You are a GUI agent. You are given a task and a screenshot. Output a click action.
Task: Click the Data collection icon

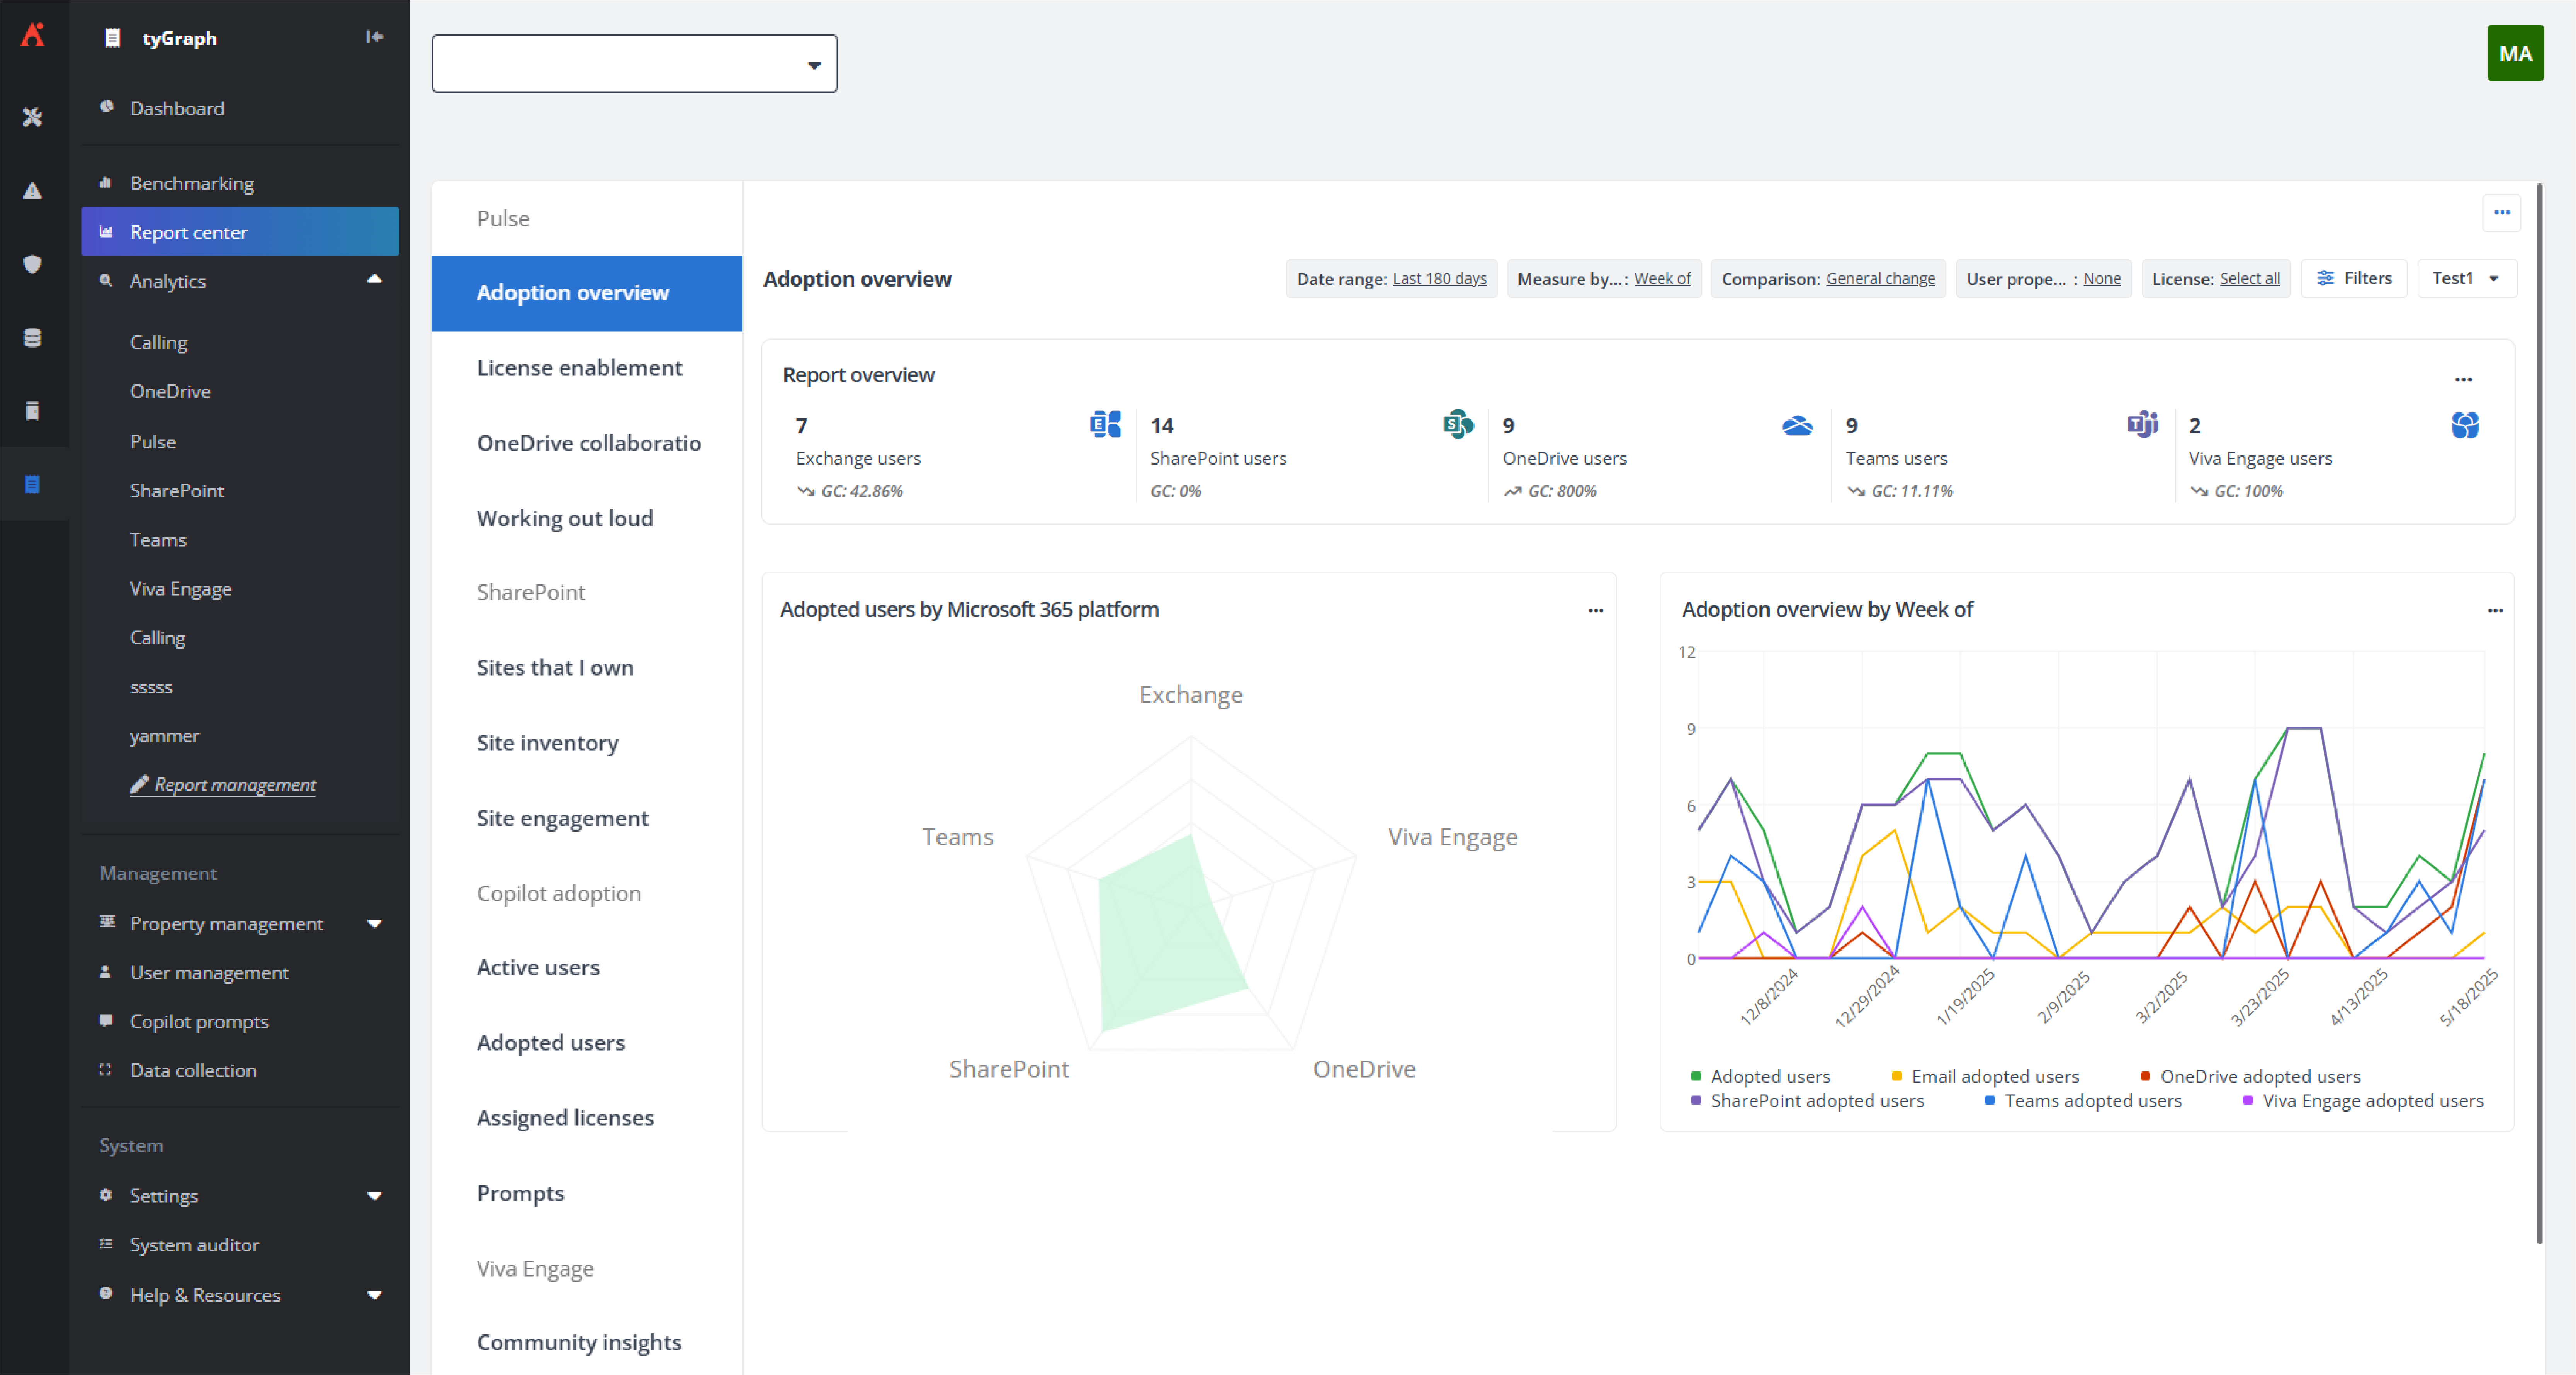(106, 1070)
